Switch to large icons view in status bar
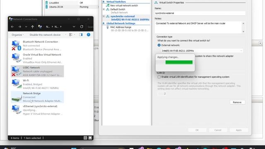 tap(90, 138)
